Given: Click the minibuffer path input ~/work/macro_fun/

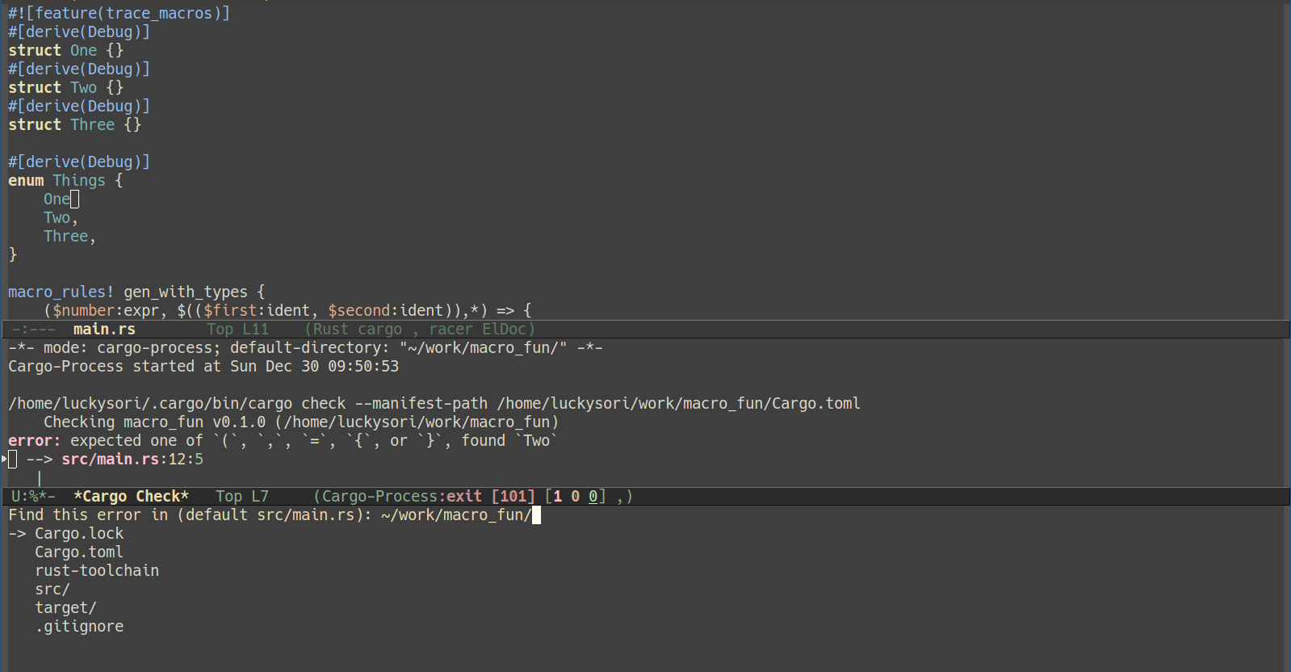Looking at the screenshot, I should coord(456,515).
